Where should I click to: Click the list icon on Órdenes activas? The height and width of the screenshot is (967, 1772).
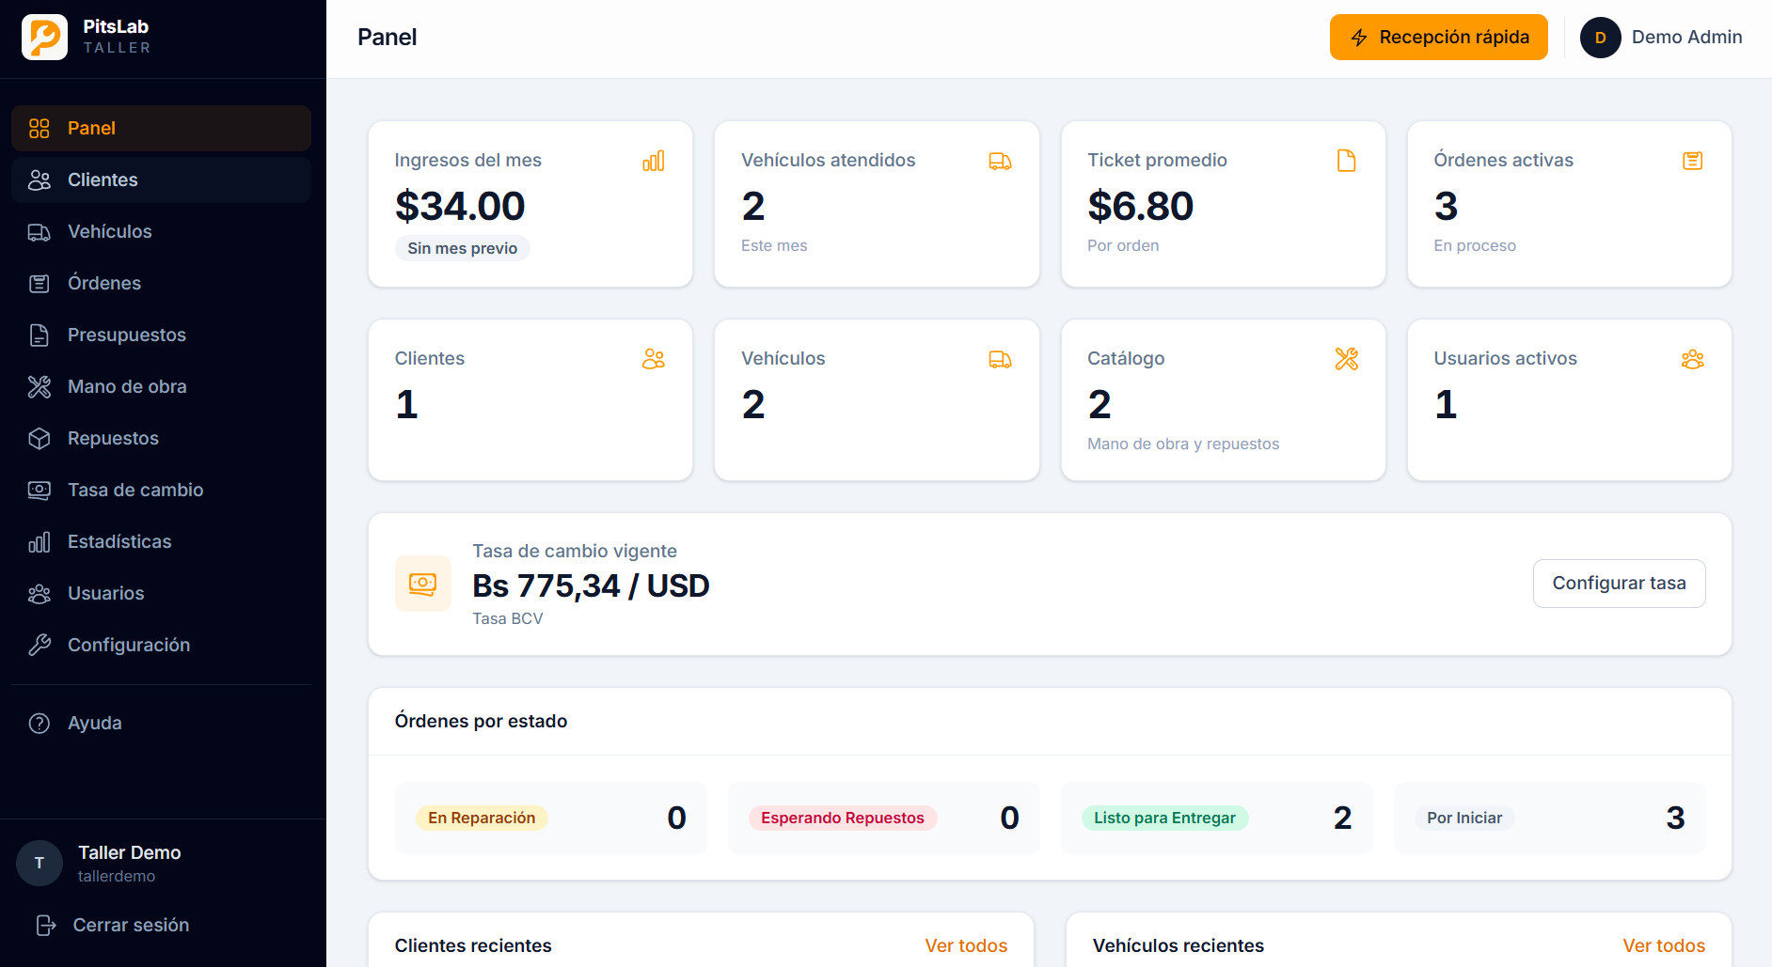click(1693, 161)
